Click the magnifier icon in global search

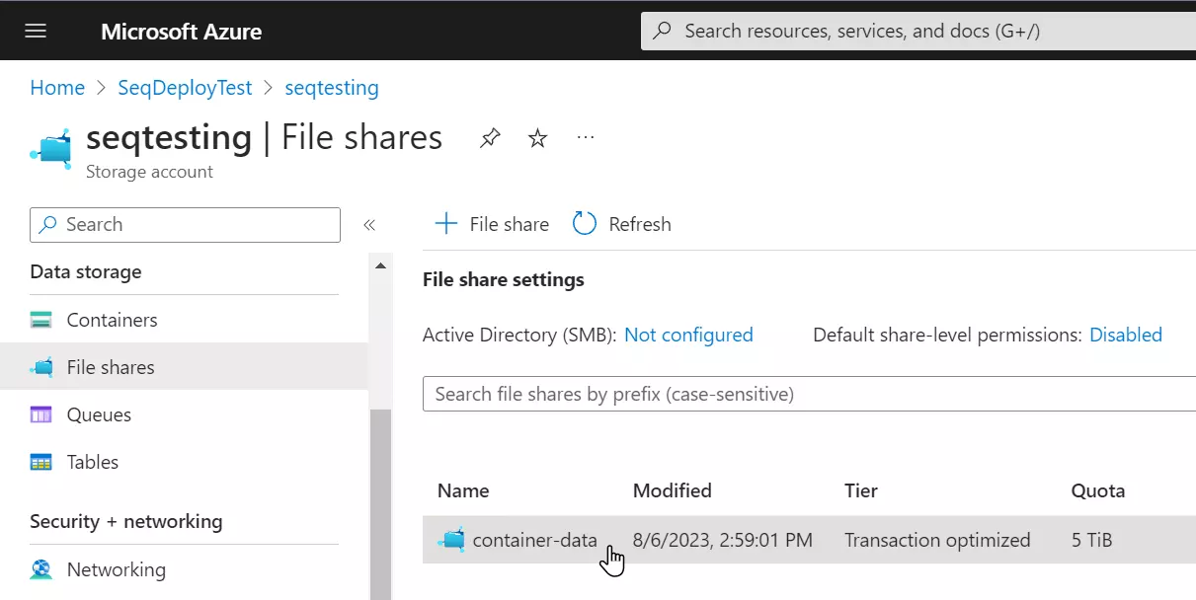664,31
